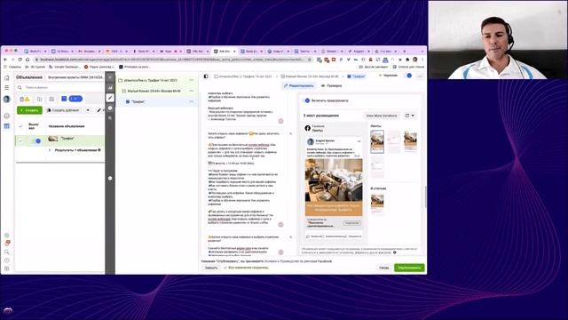Open the settings gear in left sidebar

click(6, 236)
